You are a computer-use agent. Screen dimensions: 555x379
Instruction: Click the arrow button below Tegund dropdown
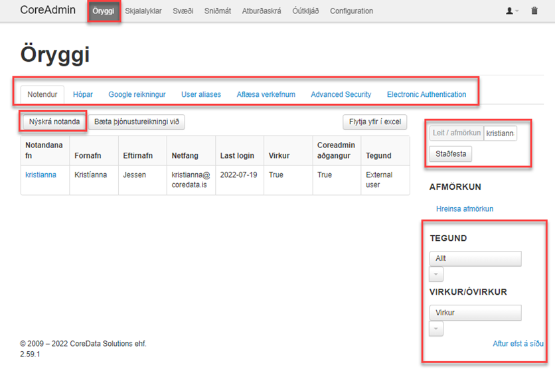[436, 274]
